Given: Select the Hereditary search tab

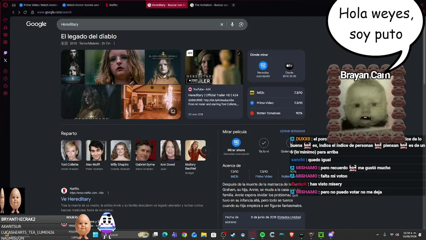Looking at the screenshot, I should (167, 5).
